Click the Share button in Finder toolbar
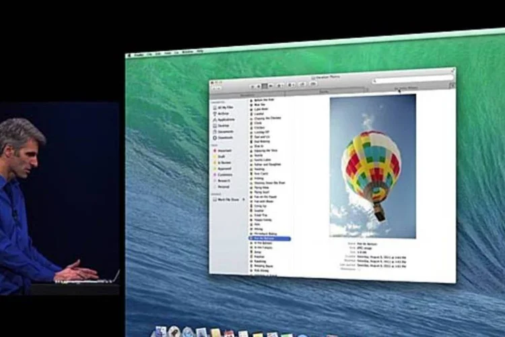This screenshot has width=505, height=337. (302, 84)
